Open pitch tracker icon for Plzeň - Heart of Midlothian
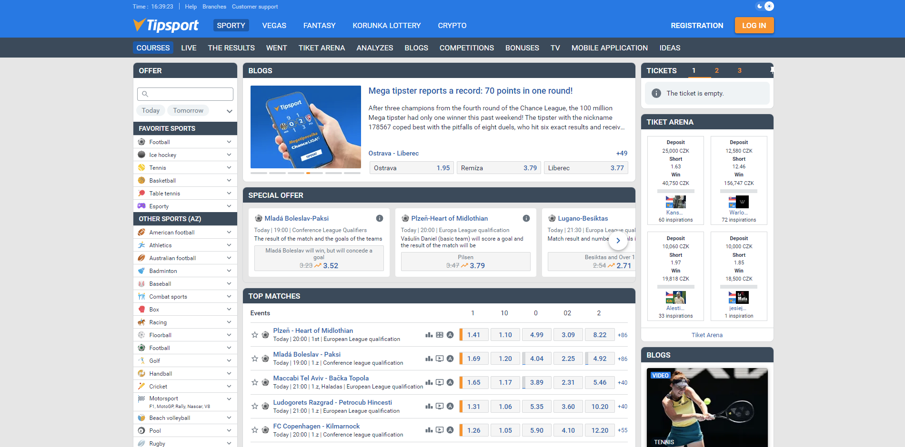 click(x=440, y=335)
